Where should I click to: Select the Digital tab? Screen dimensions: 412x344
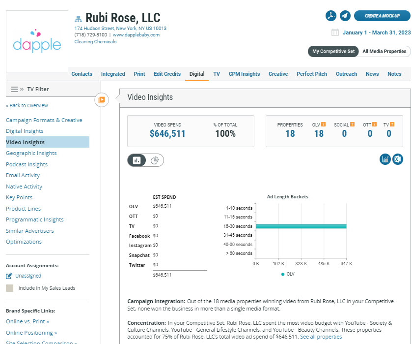pyautogui.click(x=197, y=74)
